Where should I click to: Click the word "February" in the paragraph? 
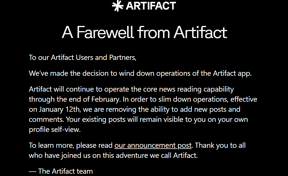(106, 99)
